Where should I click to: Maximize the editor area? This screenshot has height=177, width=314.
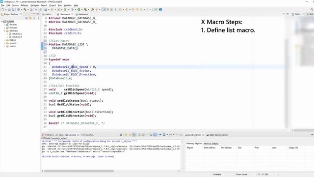pos(288,14)
